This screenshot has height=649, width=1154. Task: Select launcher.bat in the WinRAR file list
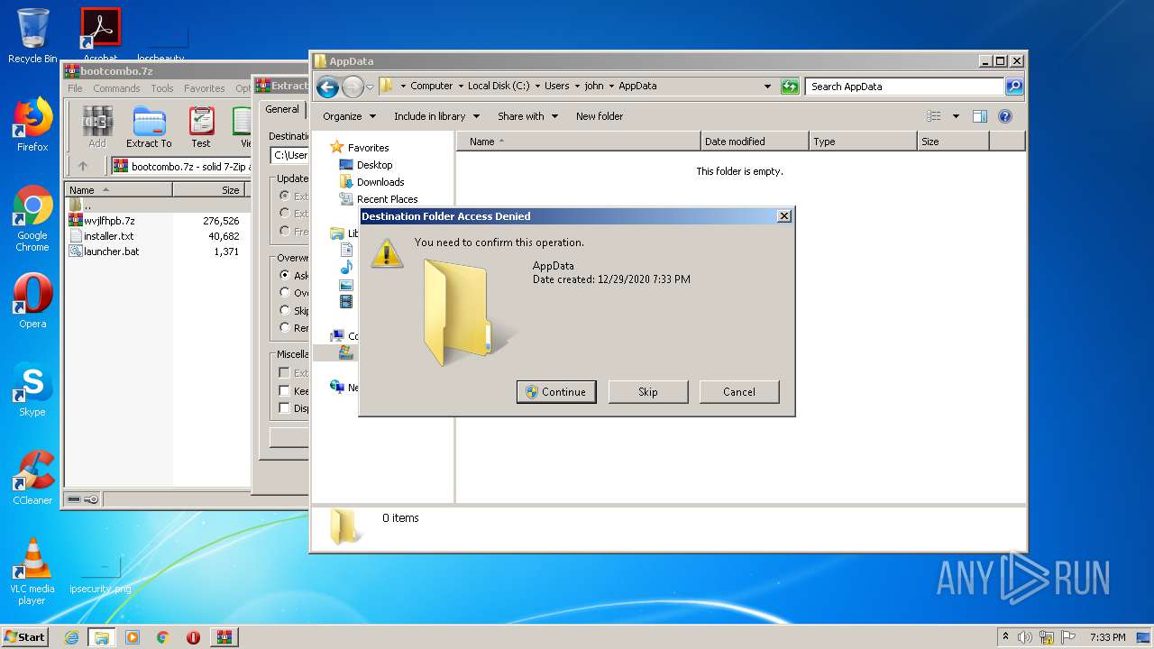pos(111,251)
